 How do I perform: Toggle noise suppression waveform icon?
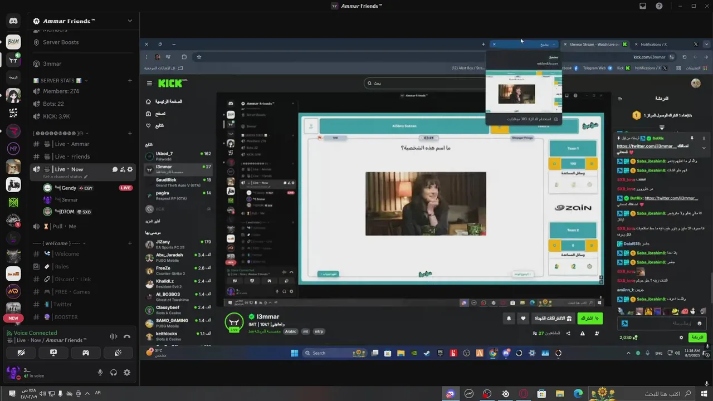point(114,336)
